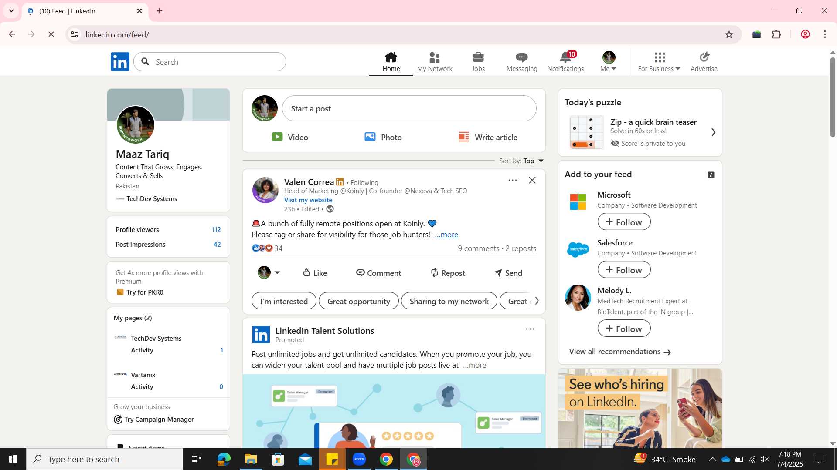Follow Salesforce
The width and height of the screenshot is (837, 470).
(624, 270)
